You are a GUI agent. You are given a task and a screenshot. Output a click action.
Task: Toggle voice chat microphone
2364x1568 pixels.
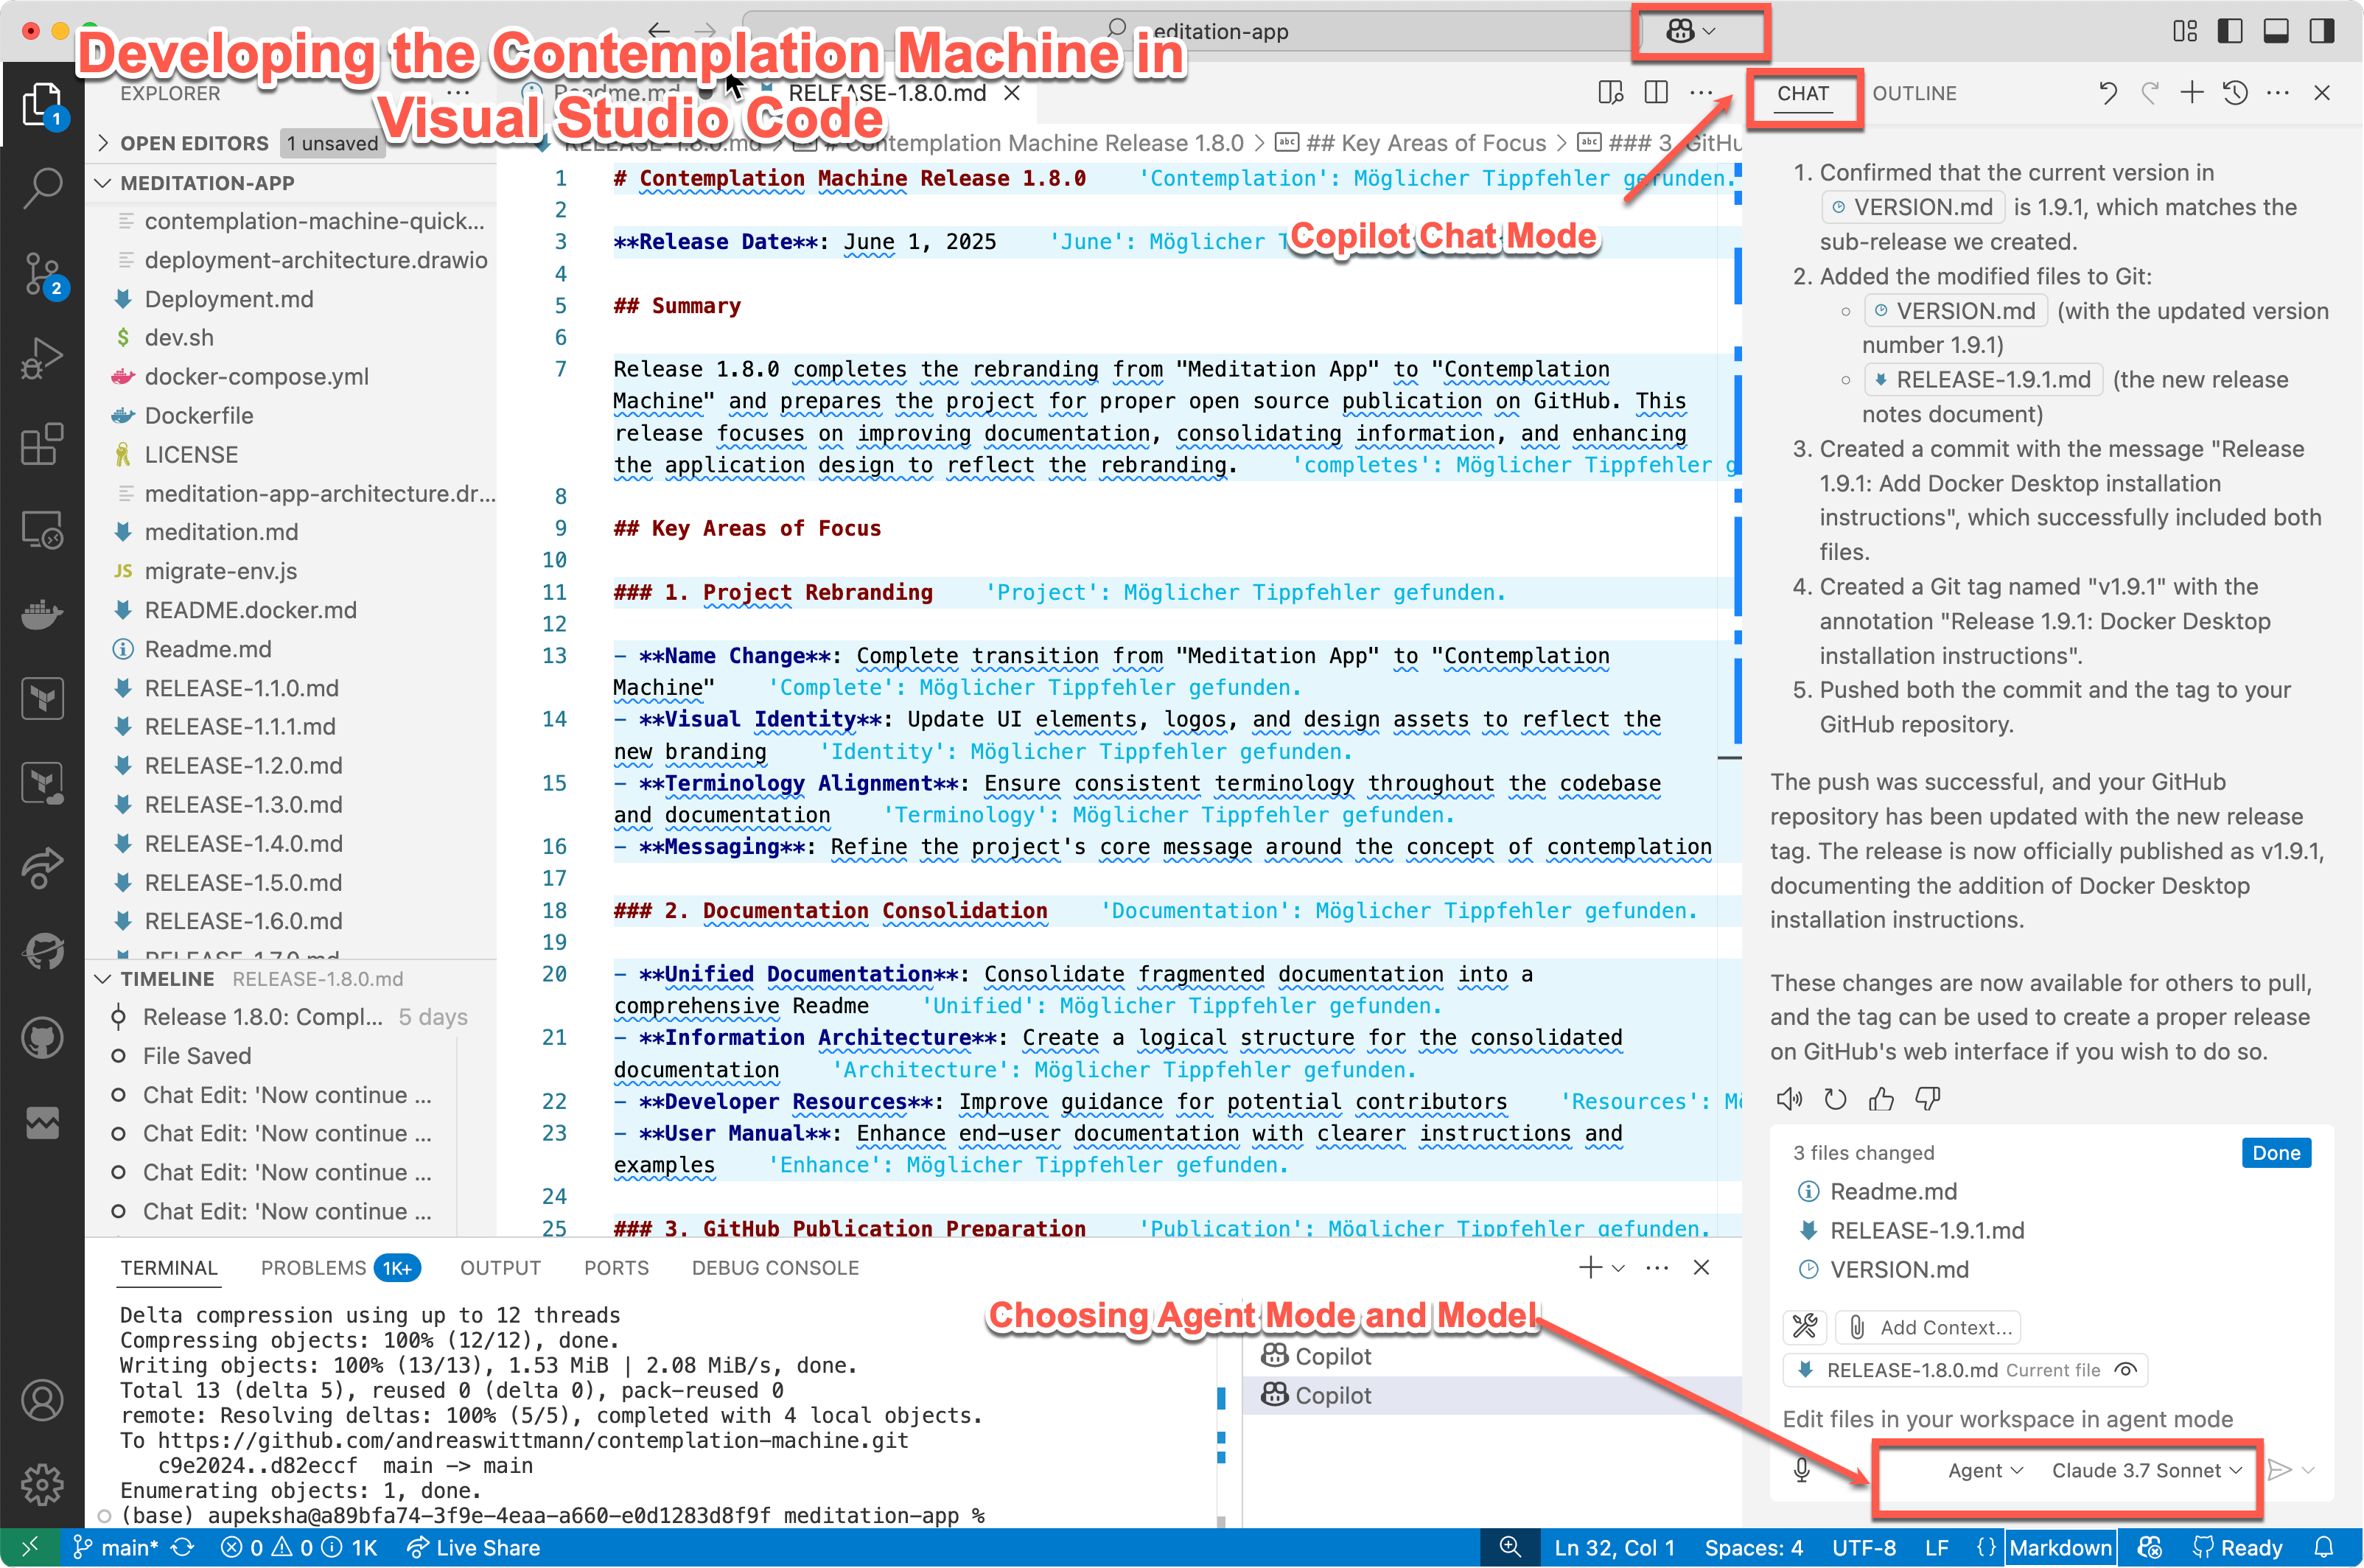[x=1802, y=1469]
